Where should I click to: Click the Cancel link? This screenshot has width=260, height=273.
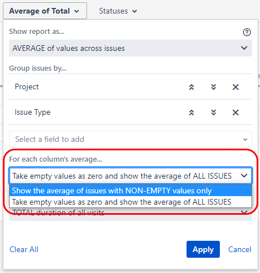click(240, 249)
